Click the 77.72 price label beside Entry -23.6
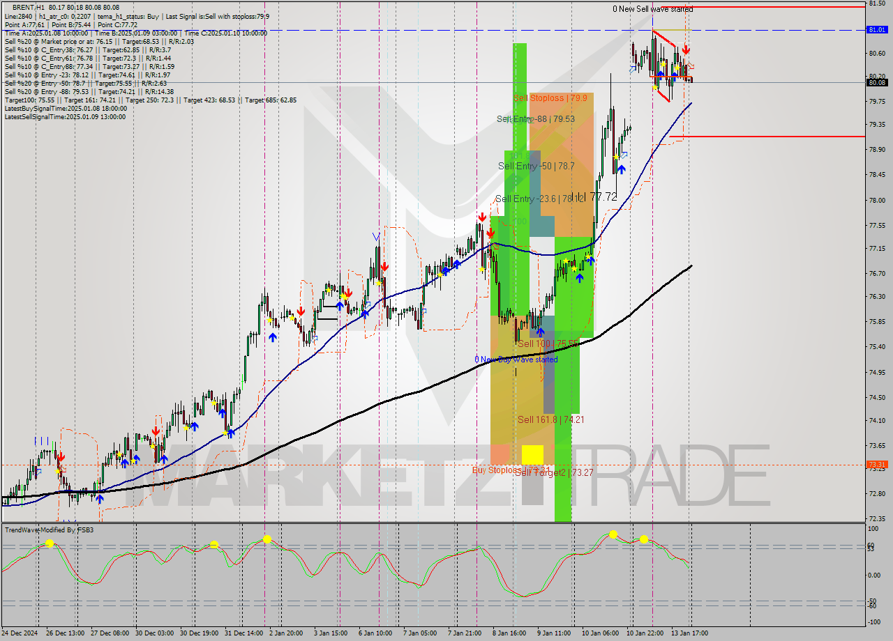893x641 pixels. [x=603, y=197]
